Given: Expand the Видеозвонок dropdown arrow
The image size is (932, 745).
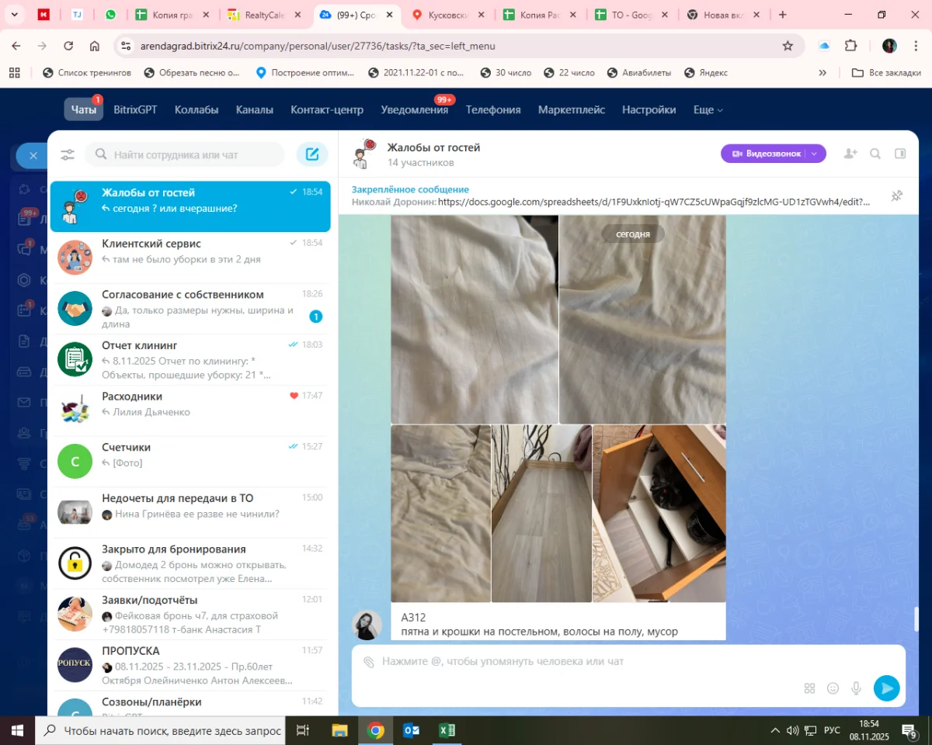Looking at the screenshot, I should click(815, 154).
